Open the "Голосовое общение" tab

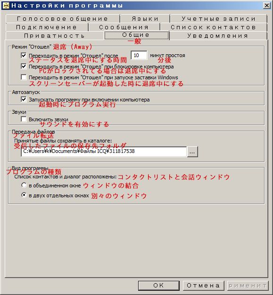click(x=63, y=18)
